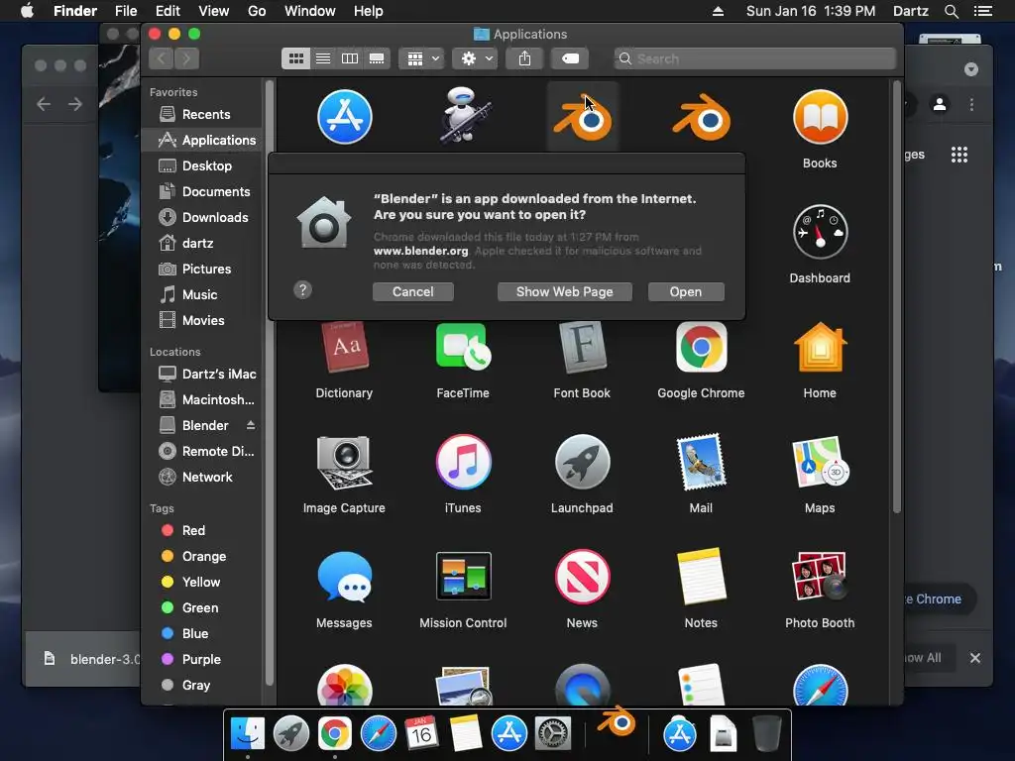The width and height of the screenshot is (1015, 761).
Task: Eject the Blender disk image in sidebar
Action: click(x=251, y=425)
